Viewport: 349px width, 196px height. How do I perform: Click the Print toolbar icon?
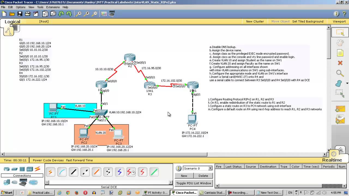point(28,14)
